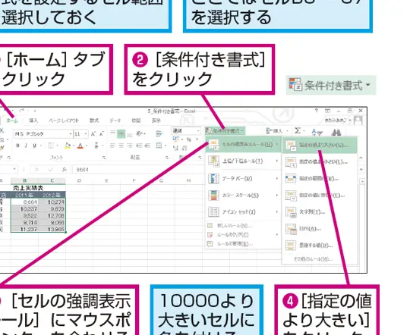Click the decrease decimal icon
Screen dimensions: 410x335
pos(184,149)
